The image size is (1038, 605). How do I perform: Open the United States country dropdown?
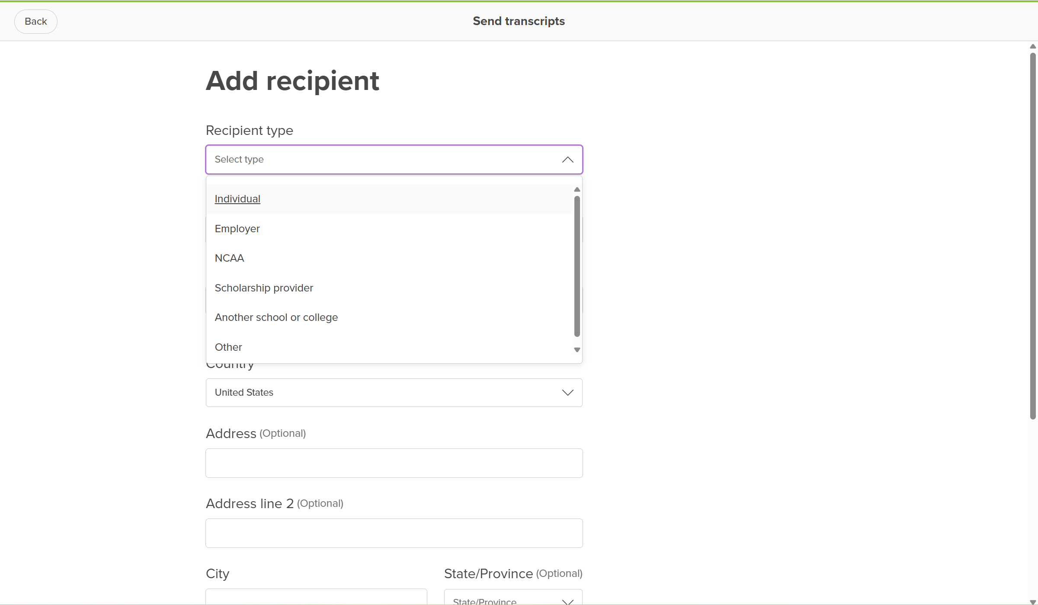[394, 392]
